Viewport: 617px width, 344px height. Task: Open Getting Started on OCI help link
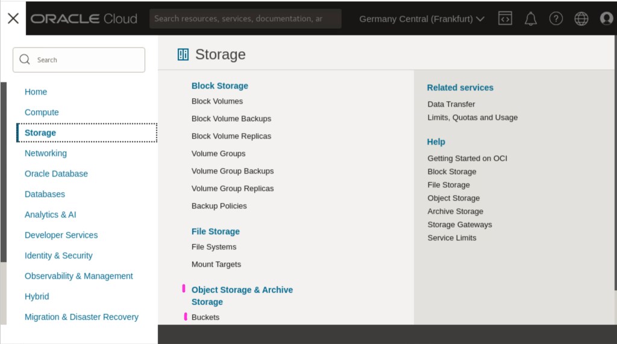[467, 158]
